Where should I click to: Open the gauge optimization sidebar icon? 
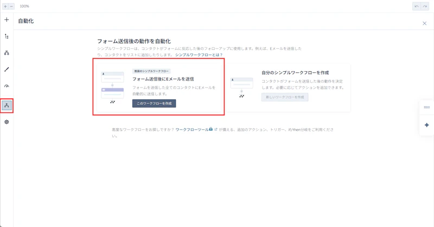coord(7,86)
